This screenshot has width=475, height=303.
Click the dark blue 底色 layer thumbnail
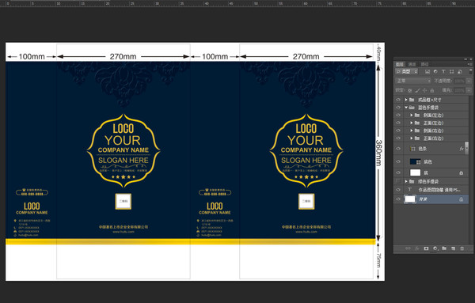415,161
